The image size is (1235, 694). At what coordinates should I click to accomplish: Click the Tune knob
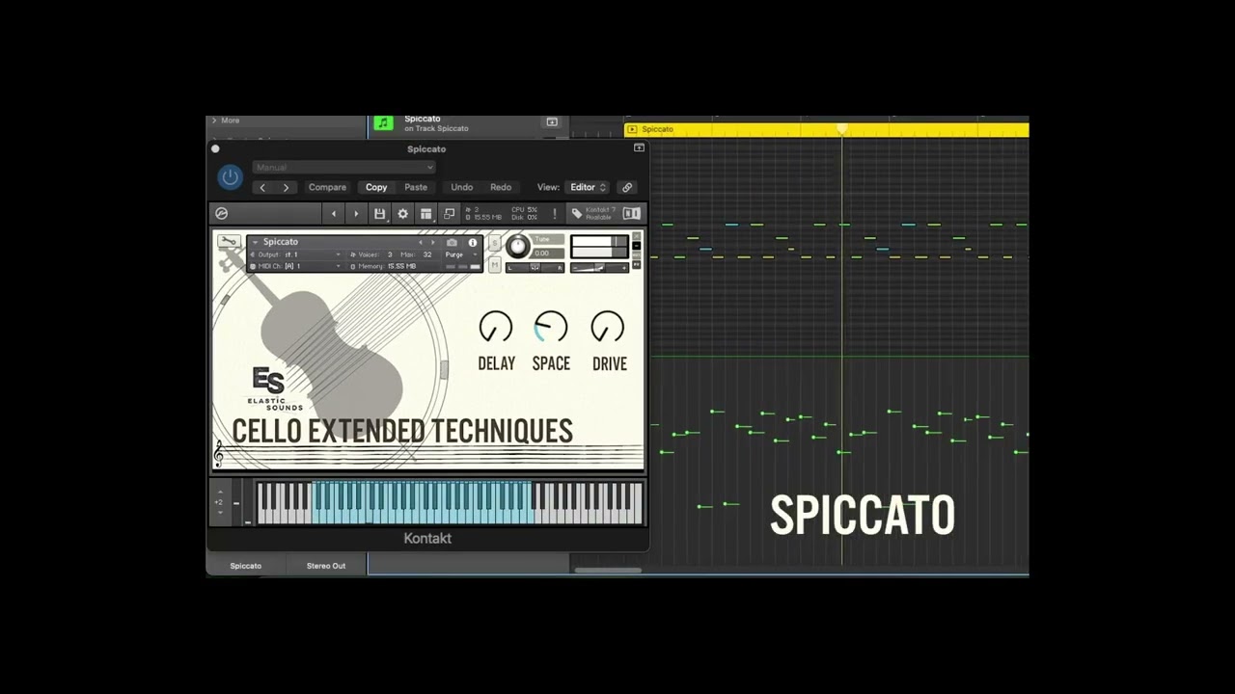518,247
